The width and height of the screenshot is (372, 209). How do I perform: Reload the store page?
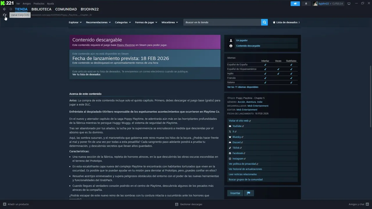tap(4, 15)
